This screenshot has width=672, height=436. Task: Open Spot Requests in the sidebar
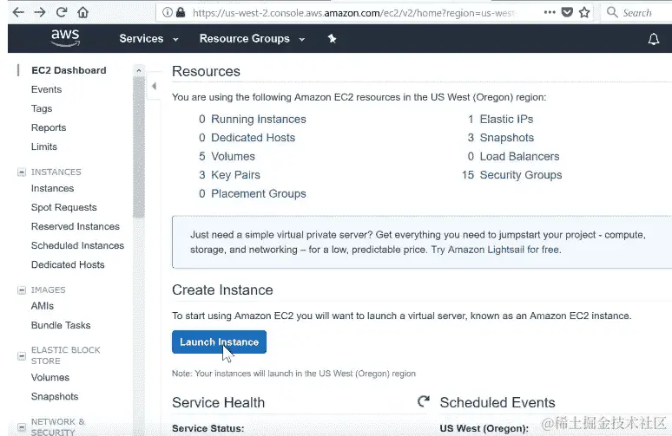64,207
